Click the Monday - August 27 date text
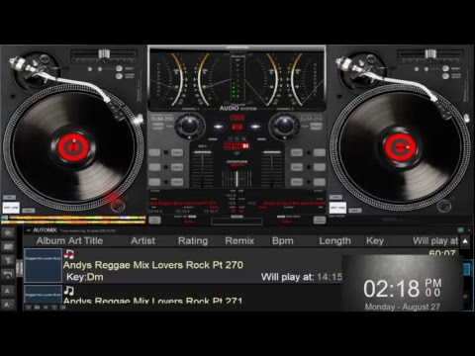The height and width of the screenshot is (356, 475). click(x=402, y=307)
